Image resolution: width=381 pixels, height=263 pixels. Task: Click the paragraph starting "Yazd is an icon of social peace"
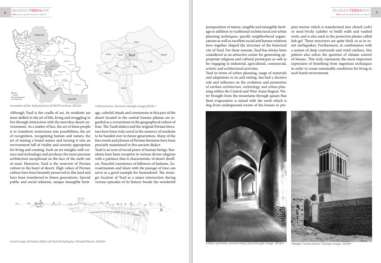135,166
